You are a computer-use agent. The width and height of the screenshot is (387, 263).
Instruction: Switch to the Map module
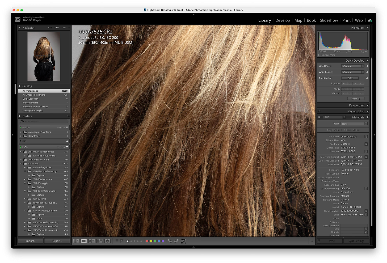(x=298, y=20)
